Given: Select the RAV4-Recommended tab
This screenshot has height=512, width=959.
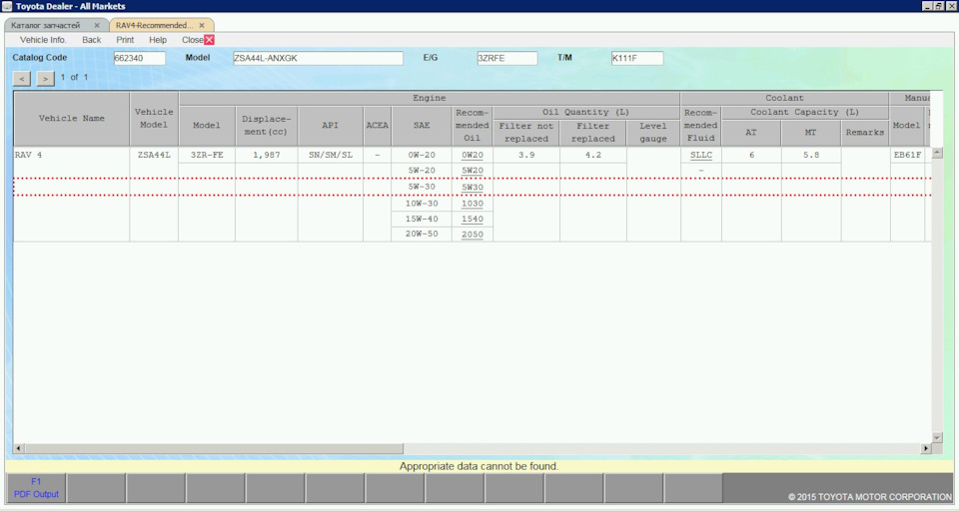Looking at the screenshot, I should [154, 26].
